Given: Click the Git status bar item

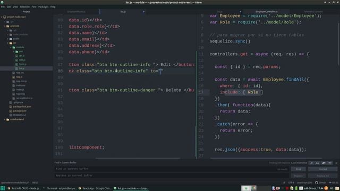Looking at the screenshot, I should 334,183.
